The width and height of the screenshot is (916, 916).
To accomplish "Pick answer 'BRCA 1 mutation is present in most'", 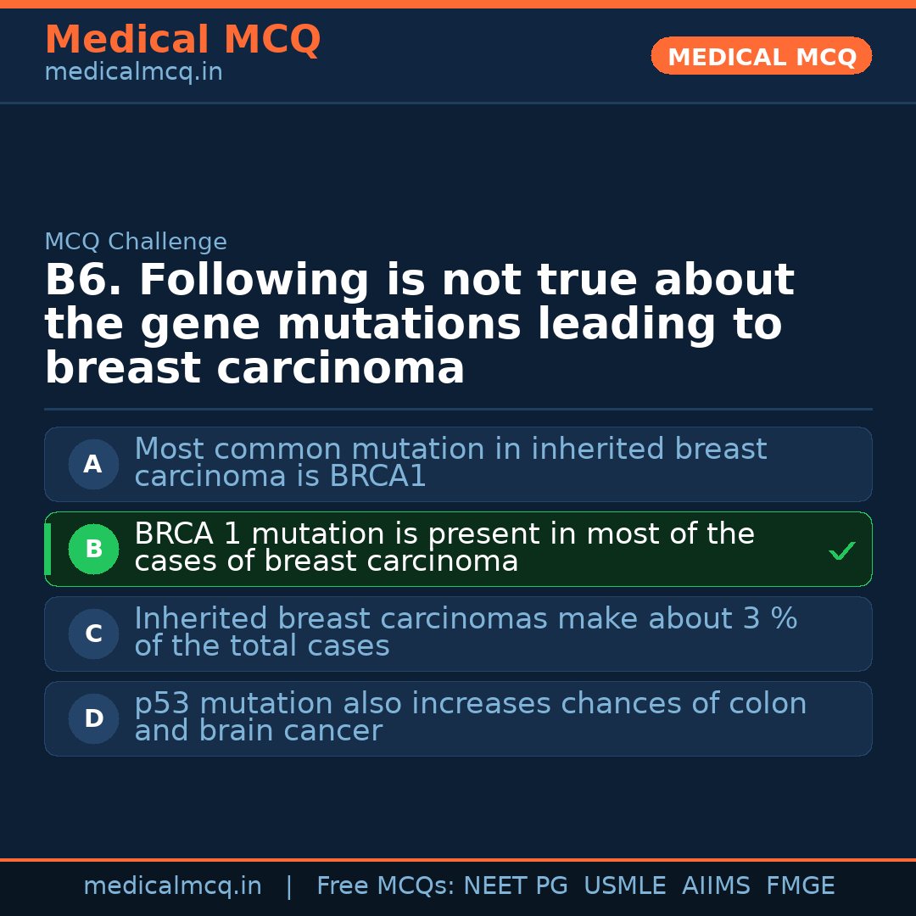I will pyautogui.click(x=444, y=548).
